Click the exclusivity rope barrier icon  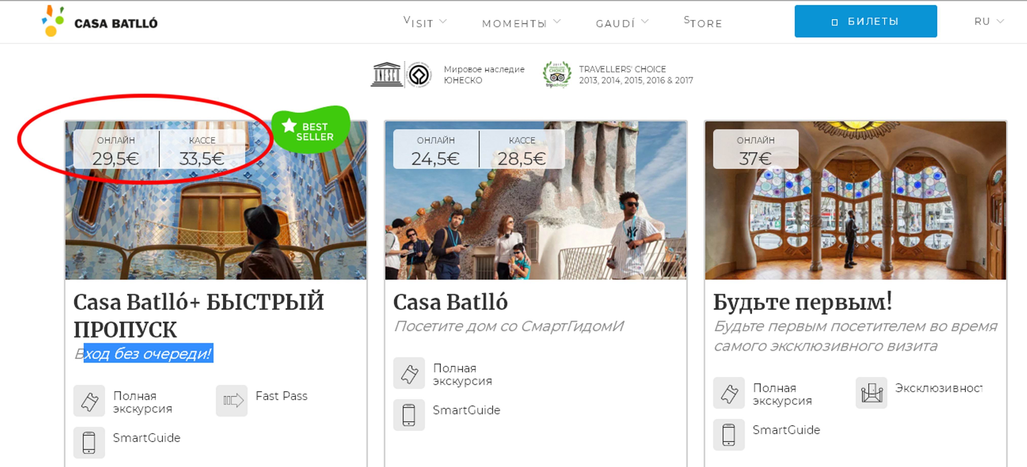pos(871,393)
